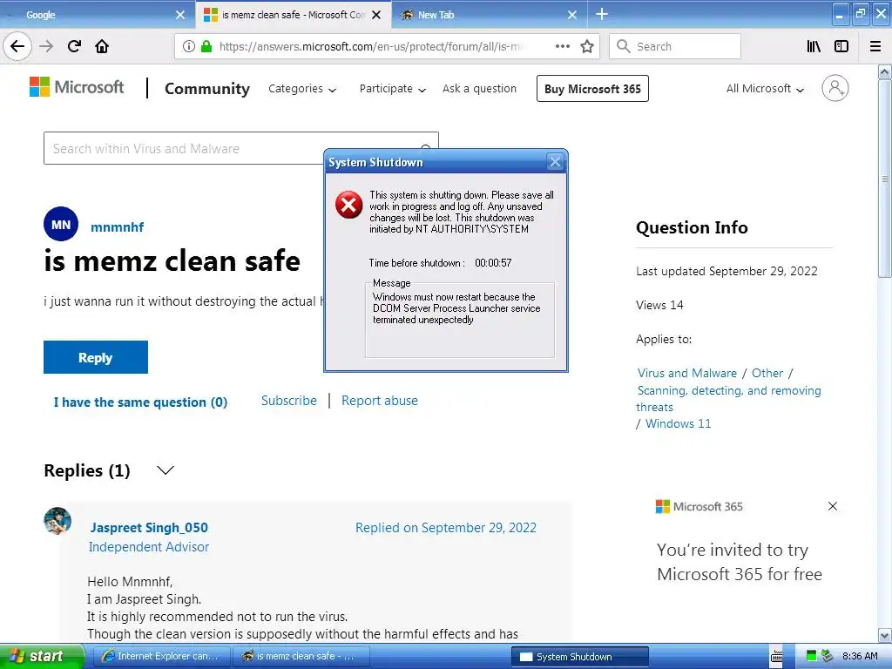Click the magnifier icon in browser search box
892x669 pixels.
point(624,46)
